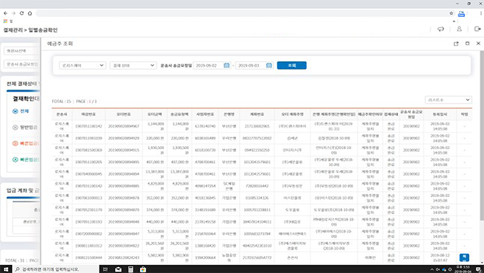Viewport: 484px width, 273px height.
Task: Open the browser three-dot menu
Action: coord(481,14)
